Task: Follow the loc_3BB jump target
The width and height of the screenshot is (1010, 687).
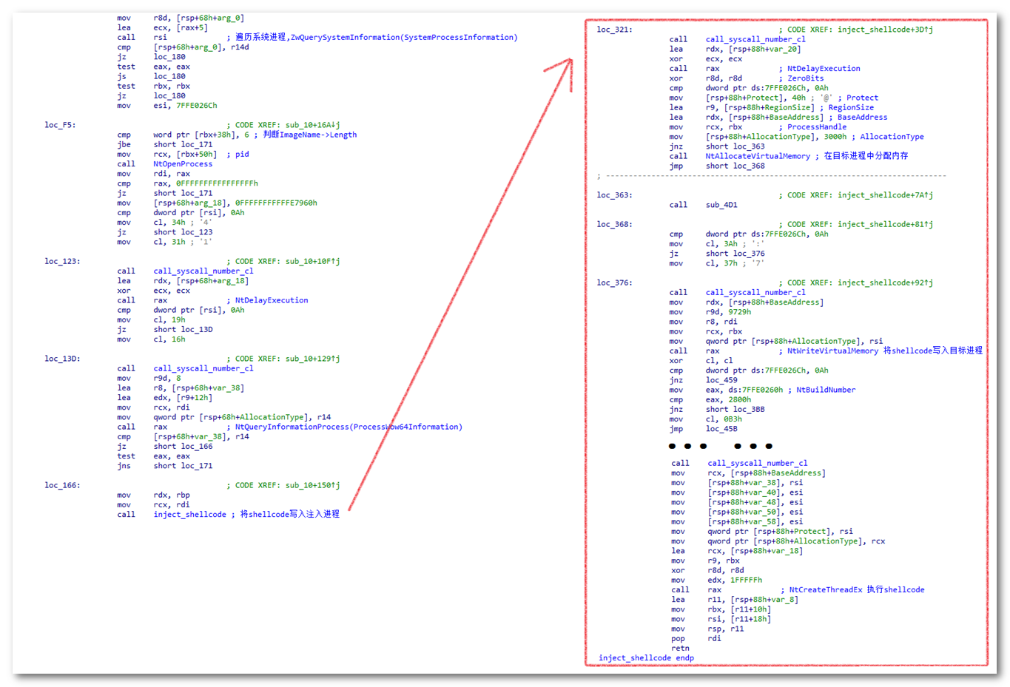Action: (x=749, y=409)
